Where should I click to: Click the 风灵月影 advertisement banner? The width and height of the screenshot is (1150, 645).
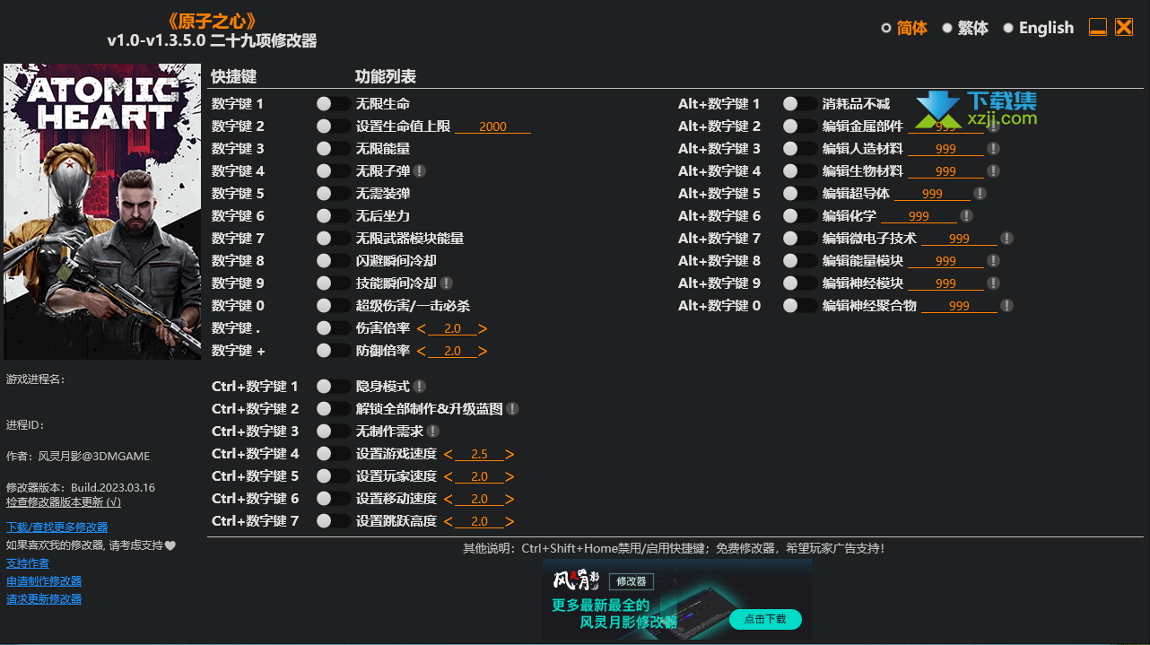click(x=677, y=598)
